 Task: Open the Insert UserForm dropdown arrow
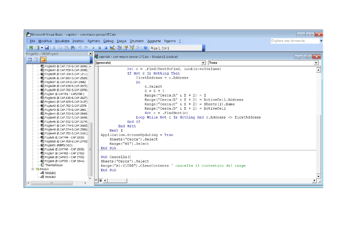coord(42,48)
